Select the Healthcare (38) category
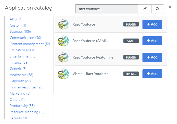 point(21,75)
